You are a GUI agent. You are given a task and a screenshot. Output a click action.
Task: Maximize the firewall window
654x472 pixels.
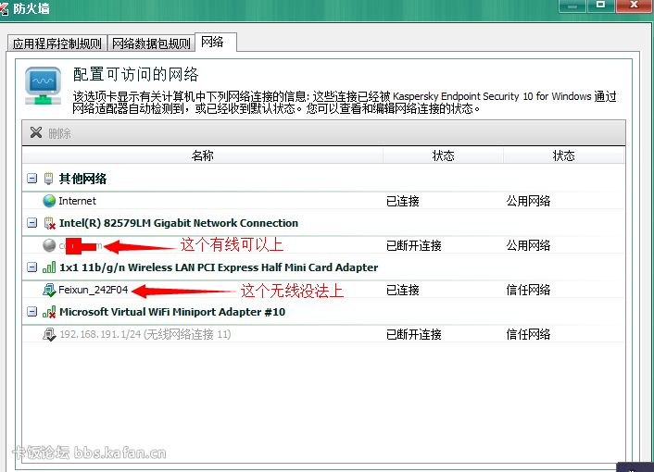pyautogui.click(x=600, y=6)
